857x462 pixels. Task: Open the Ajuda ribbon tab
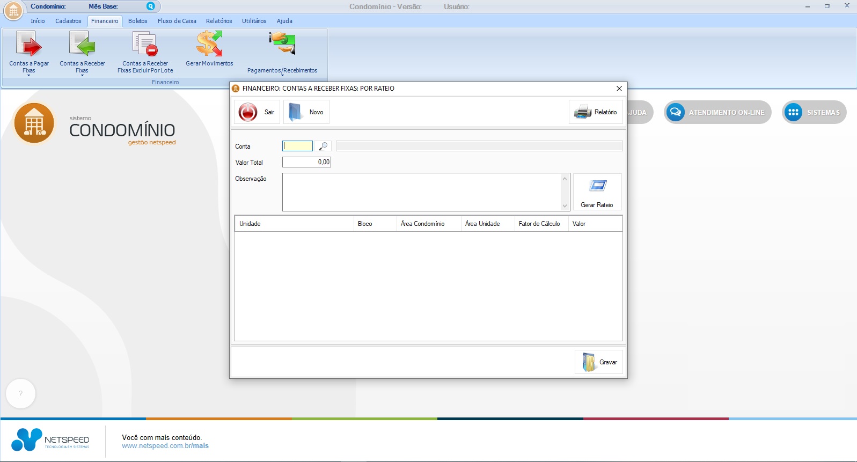click(x=284, y=21)
